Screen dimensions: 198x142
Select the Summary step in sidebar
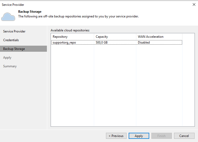click(10, 66)
